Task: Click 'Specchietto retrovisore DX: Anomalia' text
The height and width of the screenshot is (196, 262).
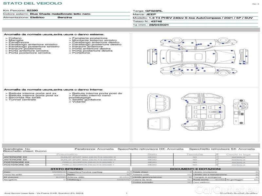Action: point(151,149)
